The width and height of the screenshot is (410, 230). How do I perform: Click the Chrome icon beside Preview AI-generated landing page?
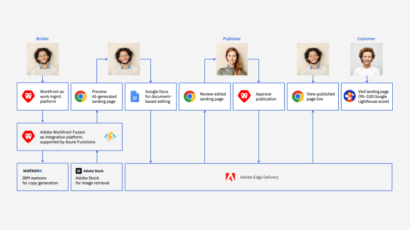pos(81,97)
